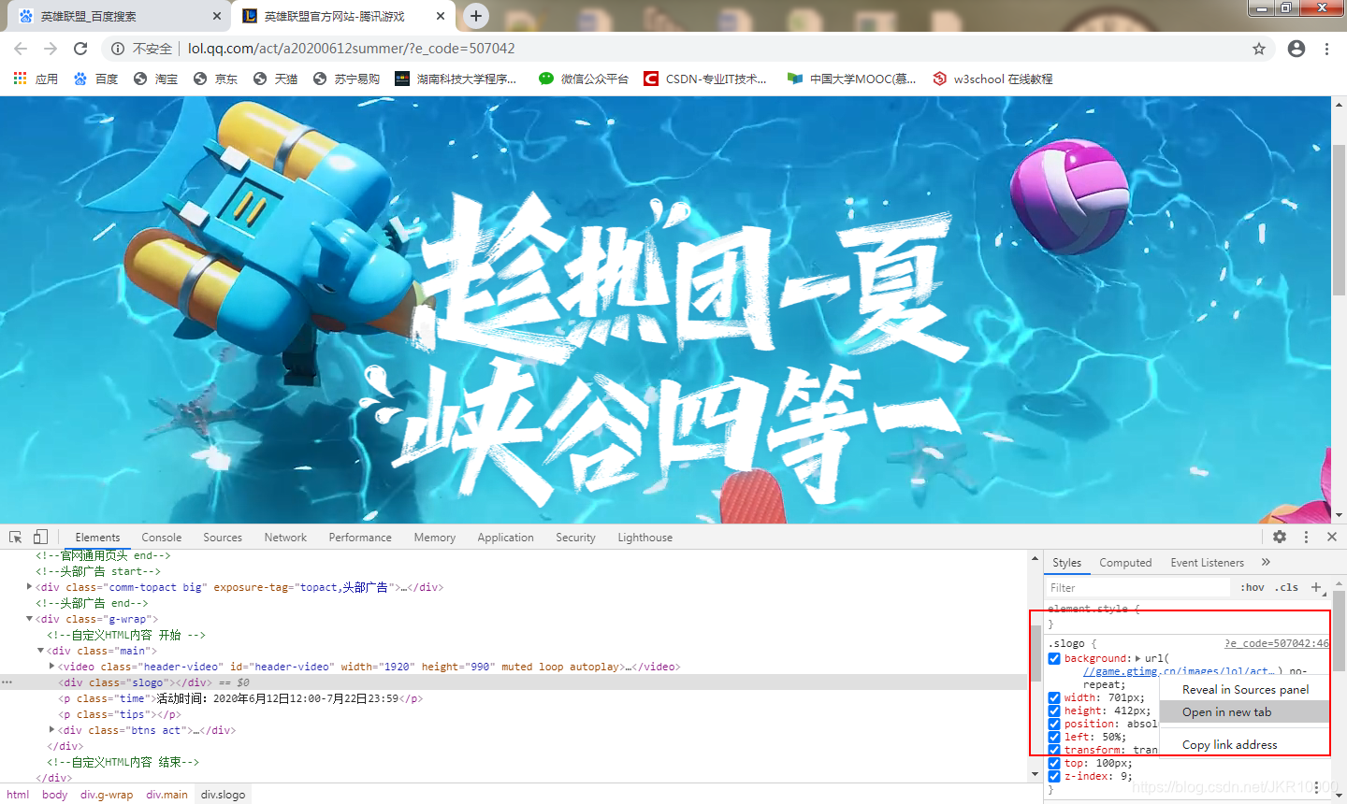Open the 苏宁易购 bookmark
Image resolution: width=1347 pixels, height=804 pixels.
(x=346, y=79)
